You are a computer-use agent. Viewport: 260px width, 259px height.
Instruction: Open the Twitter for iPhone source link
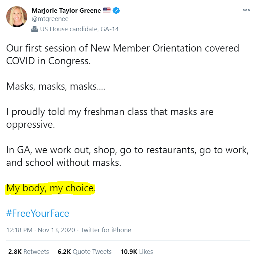pyautogui.click(x=106, y=230)
